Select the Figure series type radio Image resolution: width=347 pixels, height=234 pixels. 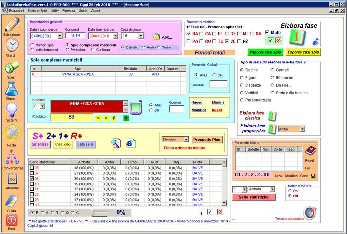(242, 78)
